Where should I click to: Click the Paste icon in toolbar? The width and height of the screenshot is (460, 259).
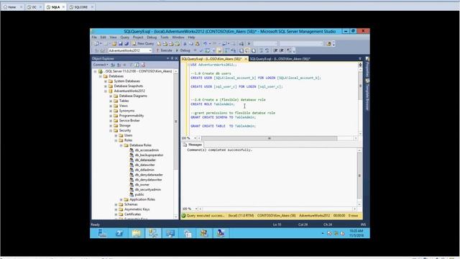[x=197, y=44]
